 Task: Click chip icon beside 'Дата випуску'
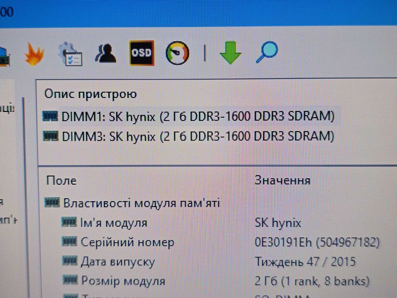[70, 261]
